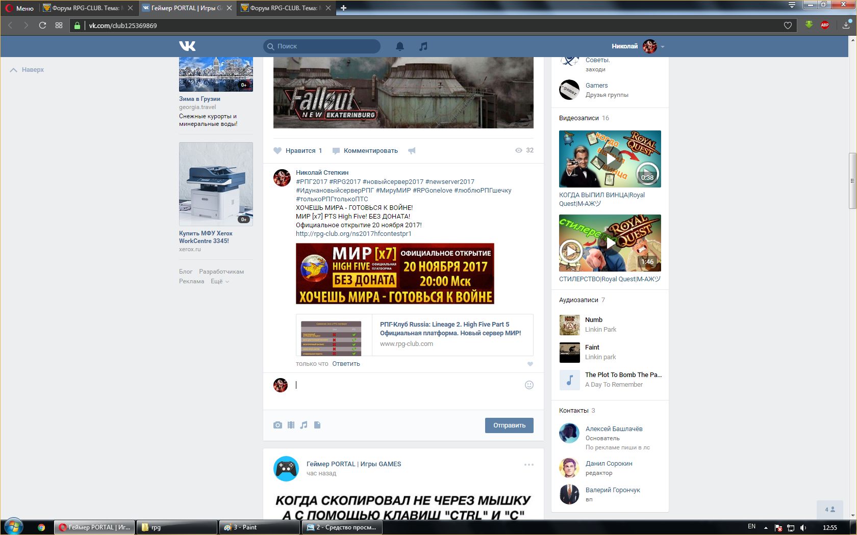Open the volume icon in system tray
The height and width of the screenshot is (535, 857).
(803, 527)
